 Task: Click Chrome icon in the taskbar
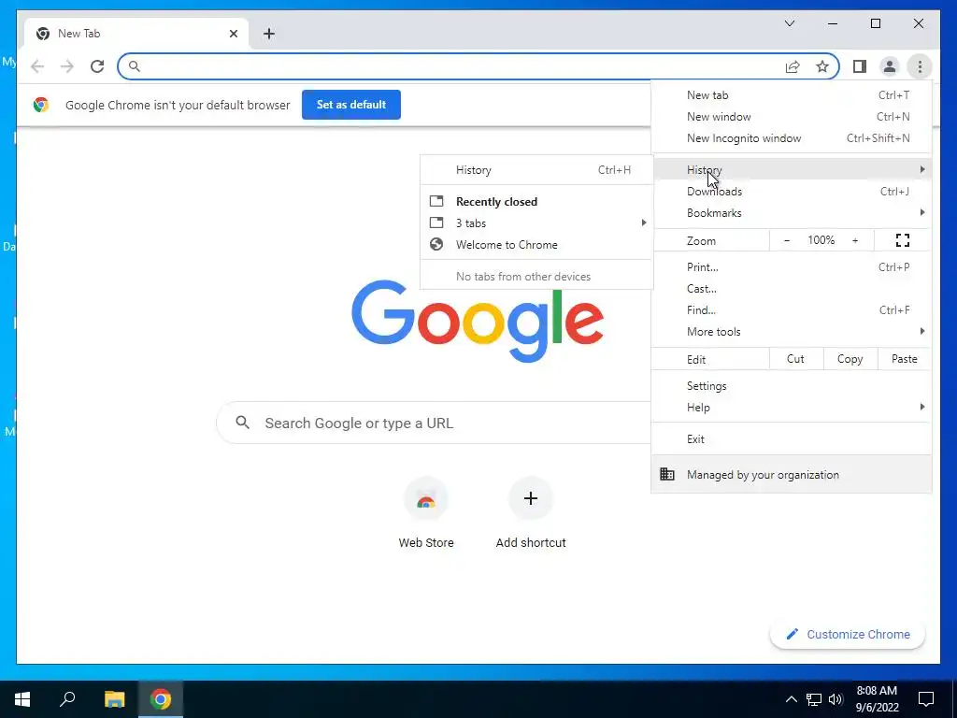coord(161,699)
